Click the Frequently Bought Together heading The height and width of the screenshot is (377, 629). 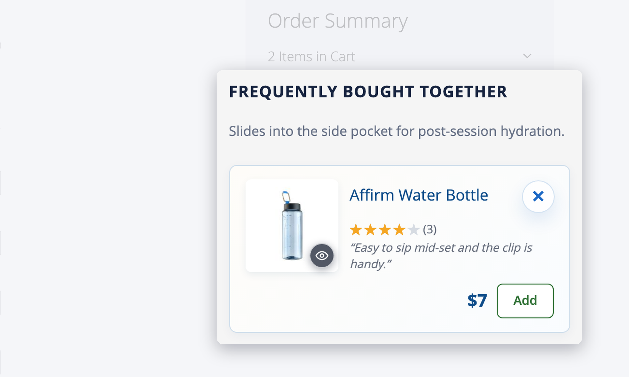coord(368,92)
